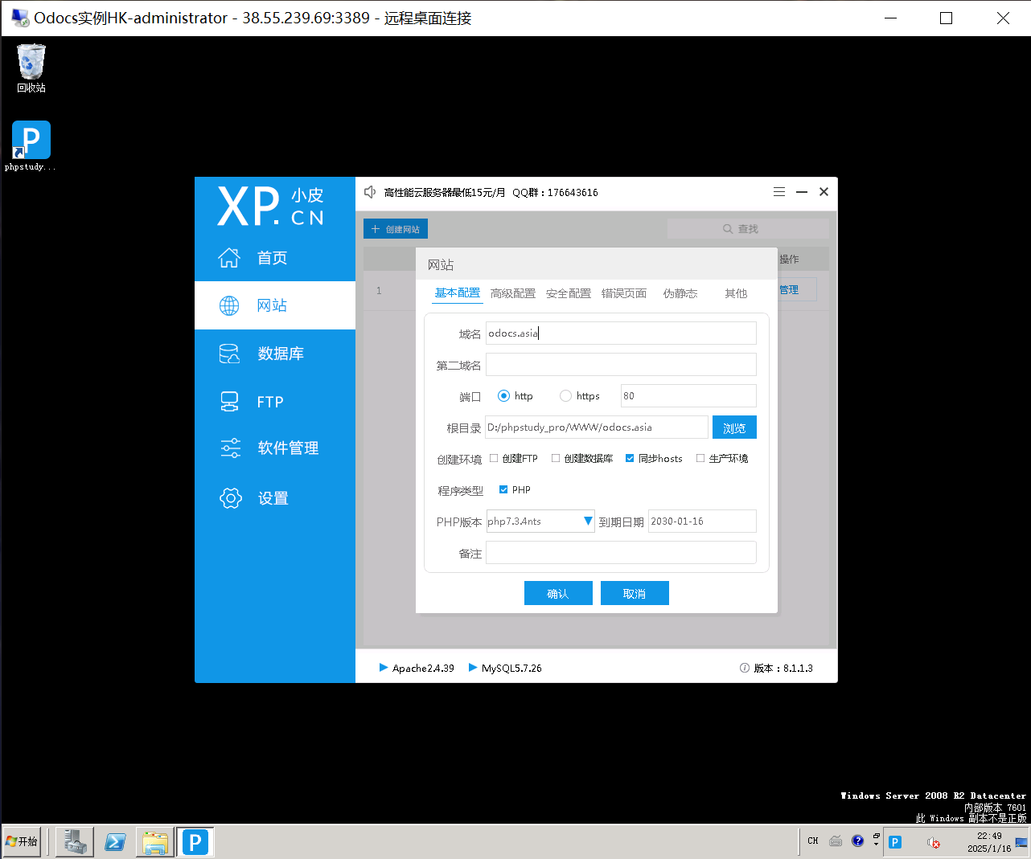Enable the 创建FTP checkbox

pos(494,459)
